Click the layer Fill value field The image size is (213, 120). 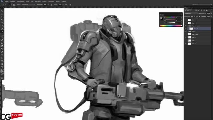[208, 17]
